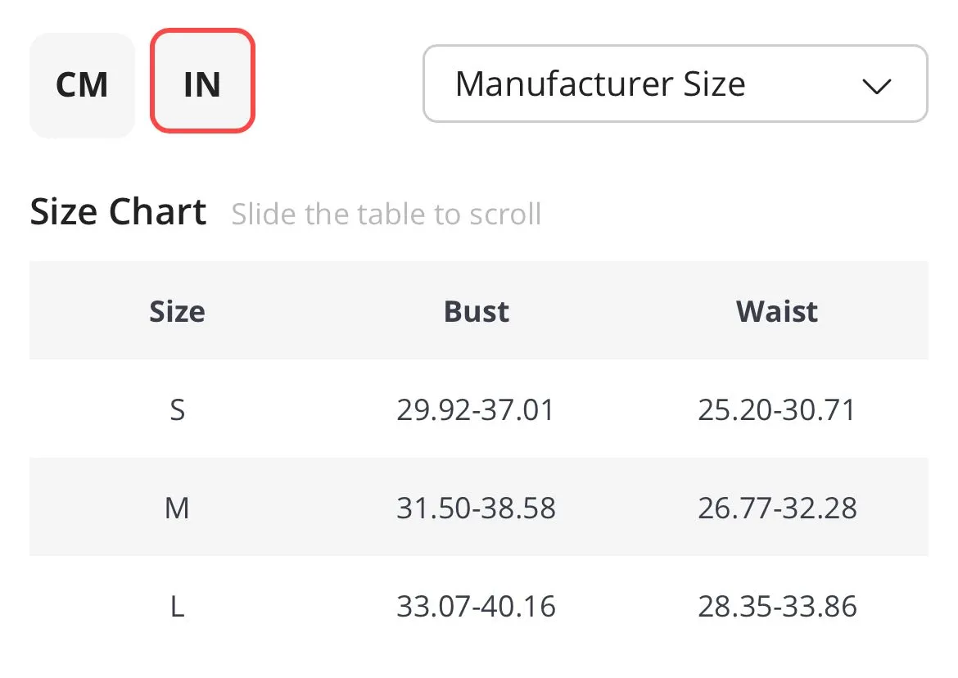Switch units to CM

click(82, 84)
